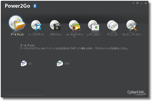The width and height of the screenshot is (153, 102).
Task: Click the ミュージック ディスク label
Action: coord(36,34)
